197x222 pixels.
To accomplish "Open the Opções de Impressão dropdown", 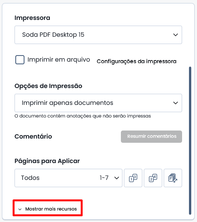I will pyautogui.click(x=98, y=103).
